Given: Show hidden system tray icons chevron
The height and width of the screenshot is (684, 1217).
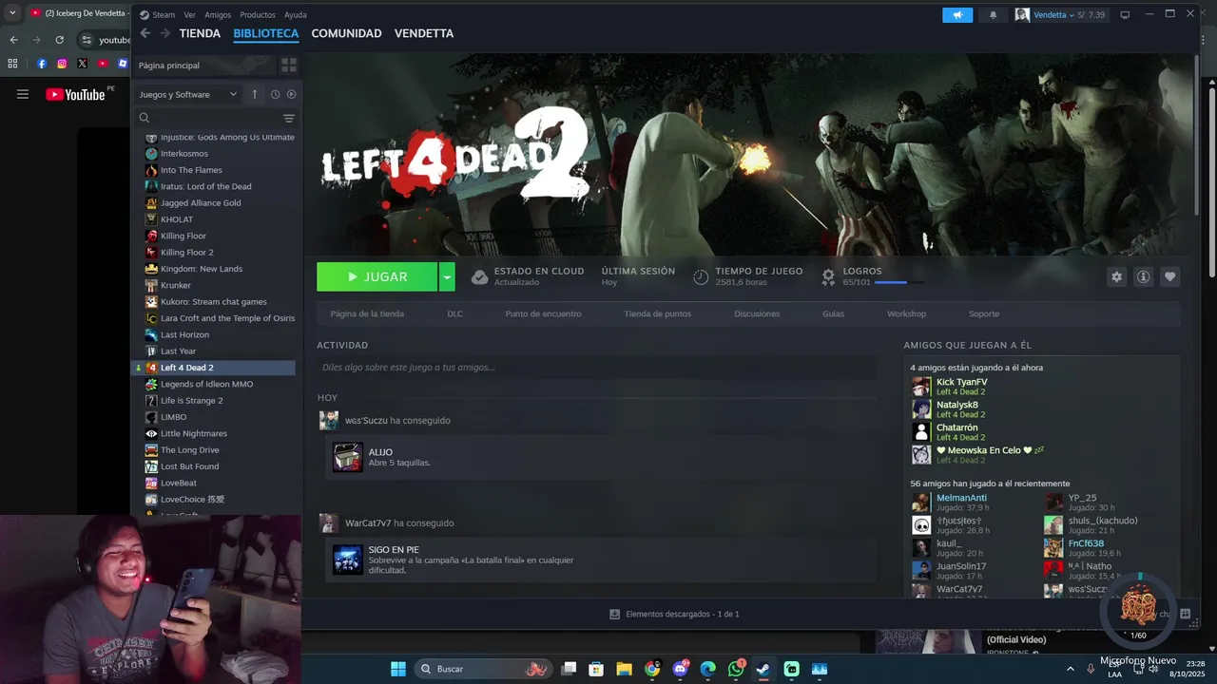Looking at the screenshot, I should point(1071,669).
